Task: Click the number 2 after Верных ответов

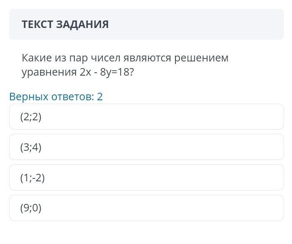Action: point(99,97)
